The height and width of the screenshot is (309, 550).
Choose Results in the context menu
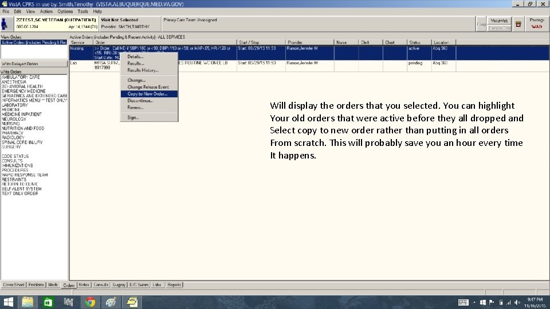[x=149, y=64]
